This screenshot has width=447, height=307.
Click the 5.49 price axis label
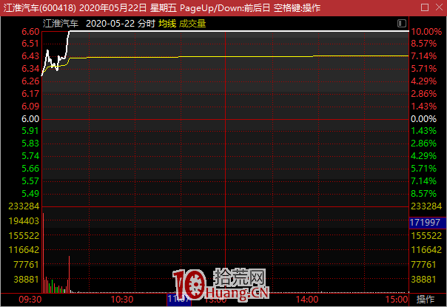click(x=30, y=194)
